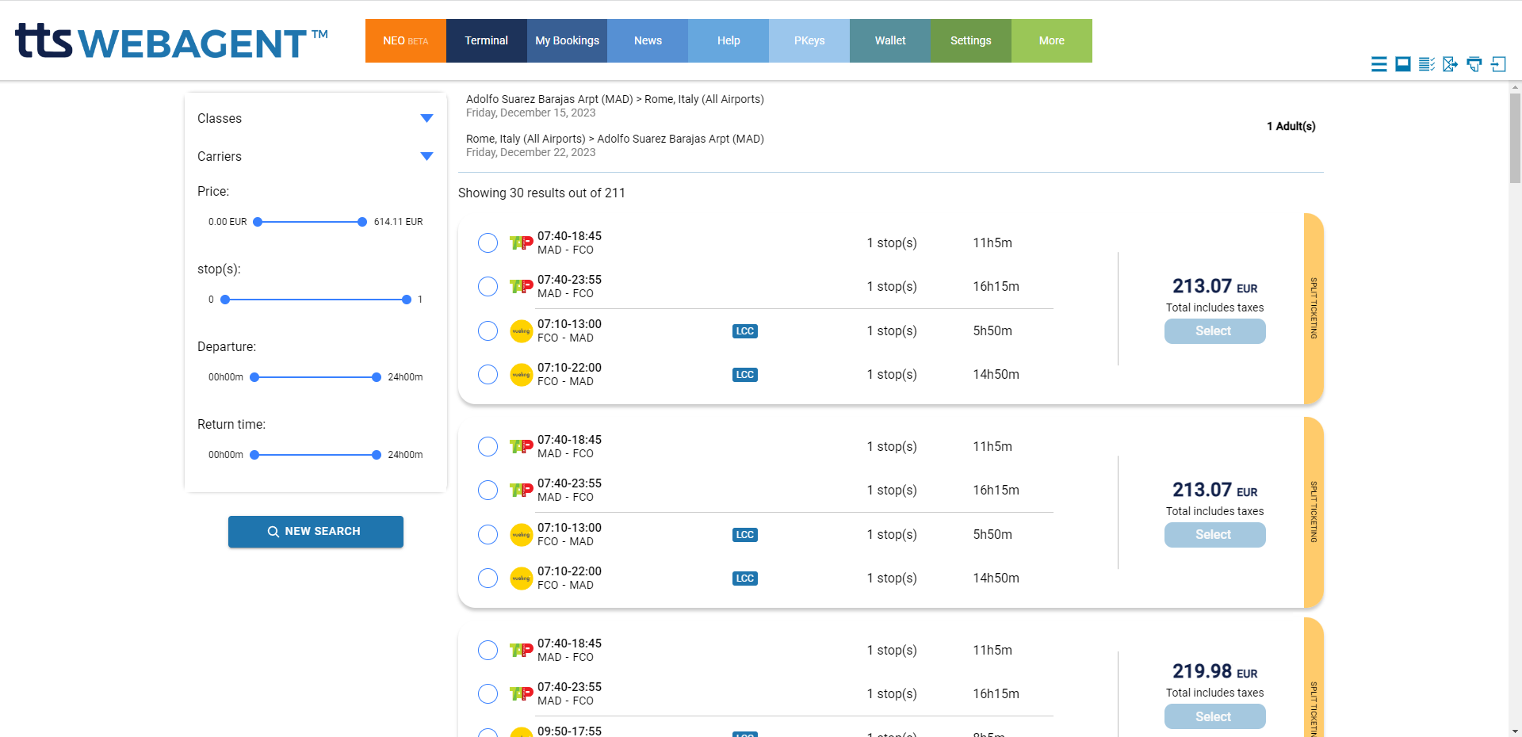This screenshot has height=737, width=1522.
Task: Expand the Classes filter dropdown
Action: (426, 118)
